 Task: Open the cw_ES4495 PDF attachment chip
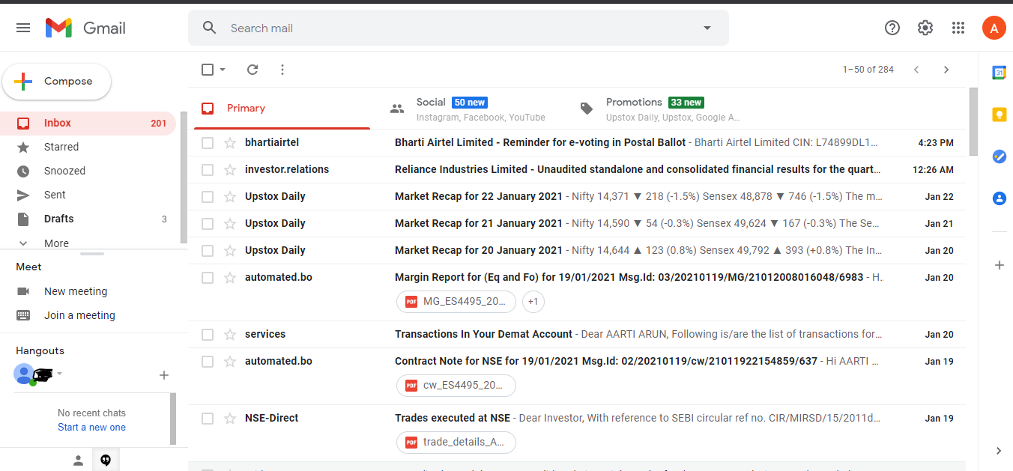coord(456,386)
